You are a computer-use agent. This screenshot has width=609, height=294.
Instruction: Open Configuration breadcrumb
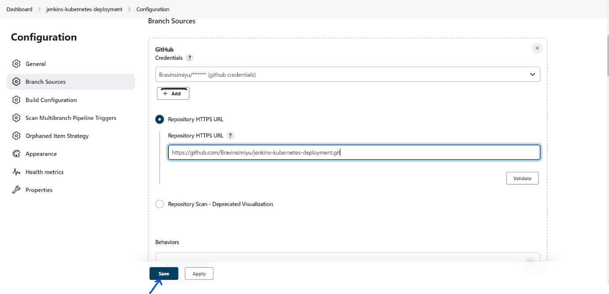(153, 9)
